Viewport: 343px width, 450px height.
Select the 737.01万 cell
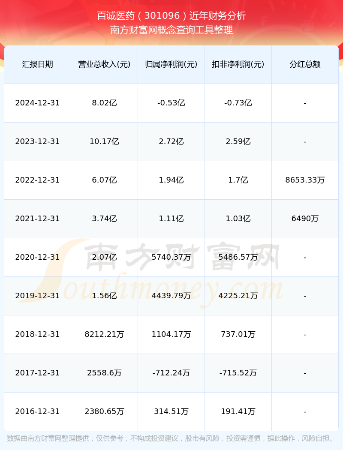[238, 334]
